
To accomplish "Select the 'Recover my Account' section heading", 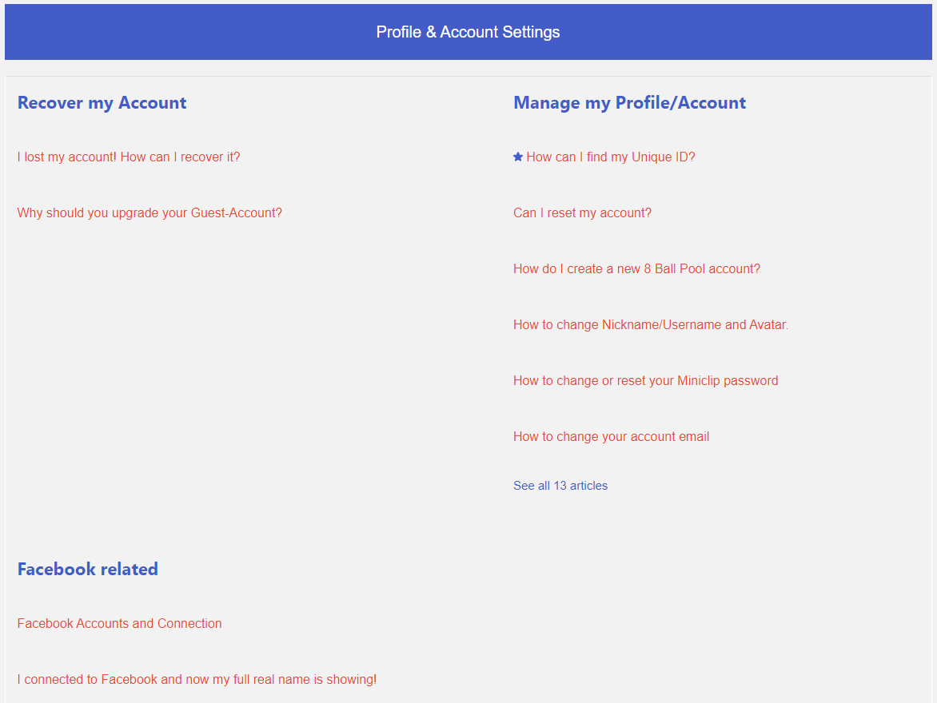I will point(102,103).
